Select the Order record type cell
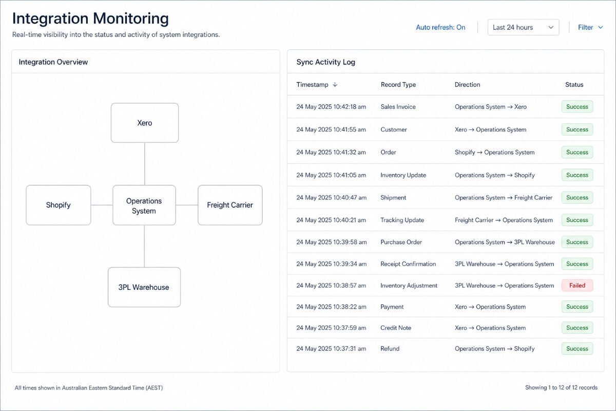 (x=388, y=152)
